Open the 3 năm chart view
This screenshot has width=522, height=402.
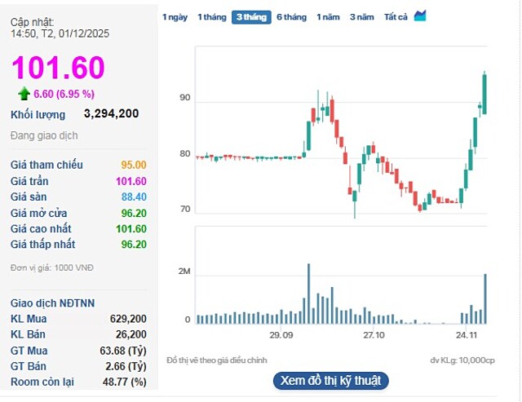[x=362, y=17]
